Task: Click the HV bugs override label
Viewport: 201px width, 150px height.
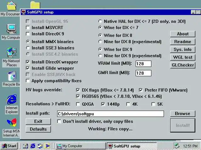Action: coord(44,90)
